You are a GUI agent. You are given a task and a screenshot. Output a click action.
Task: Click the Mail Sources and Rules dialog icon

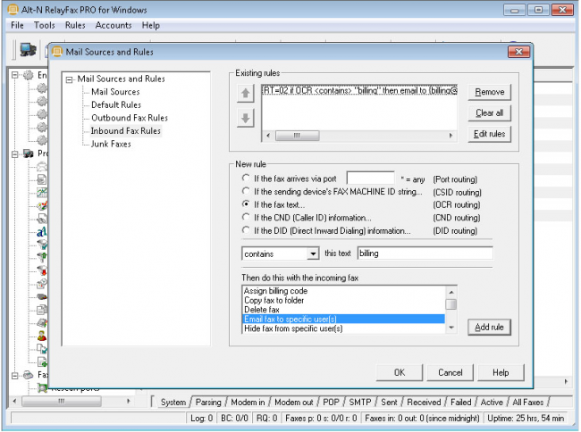(57, 52)
